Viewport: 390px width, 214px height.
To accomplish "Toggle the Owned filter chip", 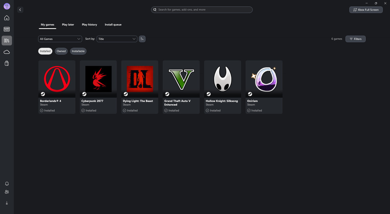I will pos(61,51).
